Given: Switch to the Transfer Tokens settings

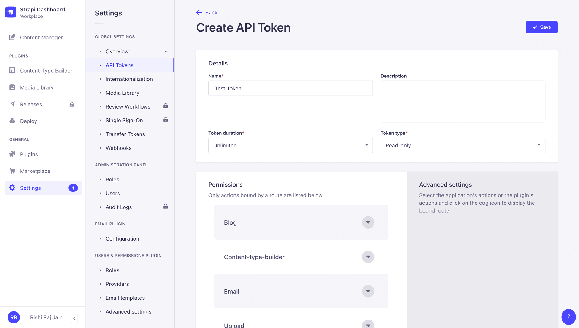Looking at the screenshot, I should tap(125, 134).
